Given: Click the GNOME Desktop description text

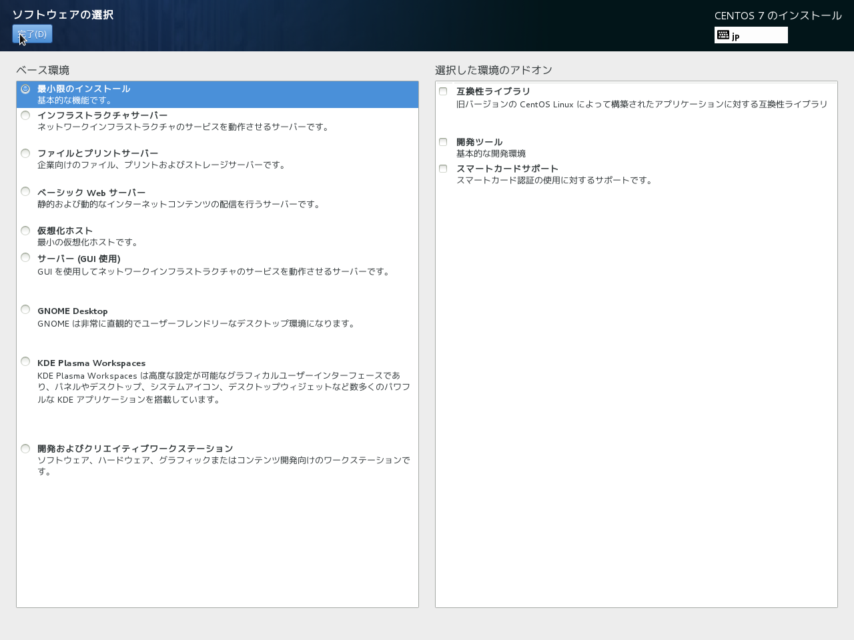Looking at the screenshot, I should pyautogui.click(x=197, y=323).
